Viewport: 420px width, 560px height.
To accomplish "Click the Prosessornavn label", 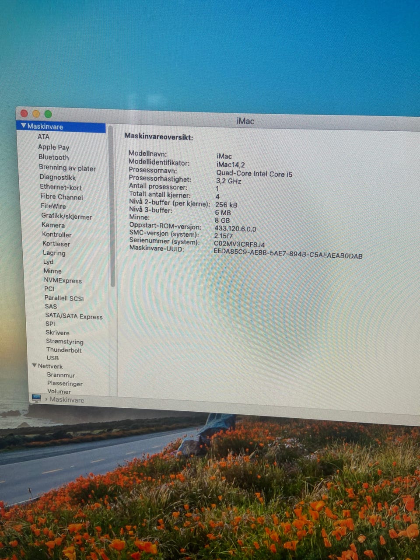I will tap(153, 170).
